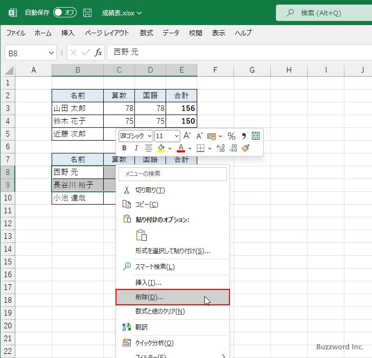Choose 翻訳 from context menu

click(x=173, y=327)
